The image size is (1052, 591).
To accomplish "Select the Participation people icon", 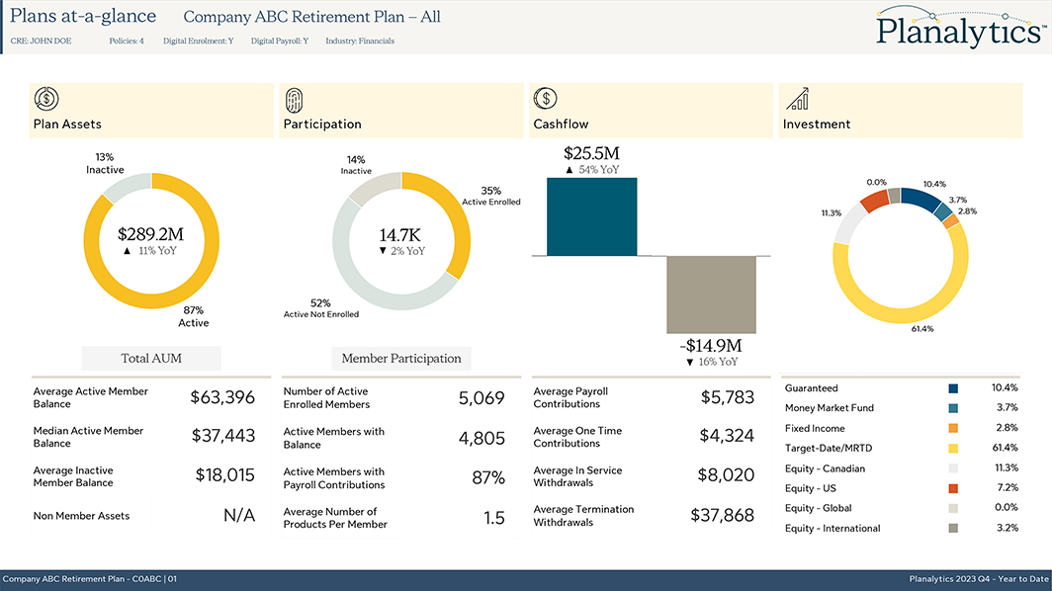I will pos(295,99).
